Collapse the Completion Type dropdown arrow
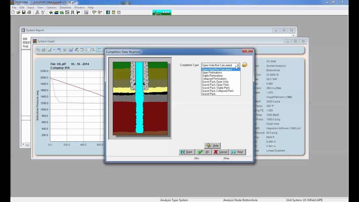This screenshot has width=359, height=202. (x=238, y=65)
